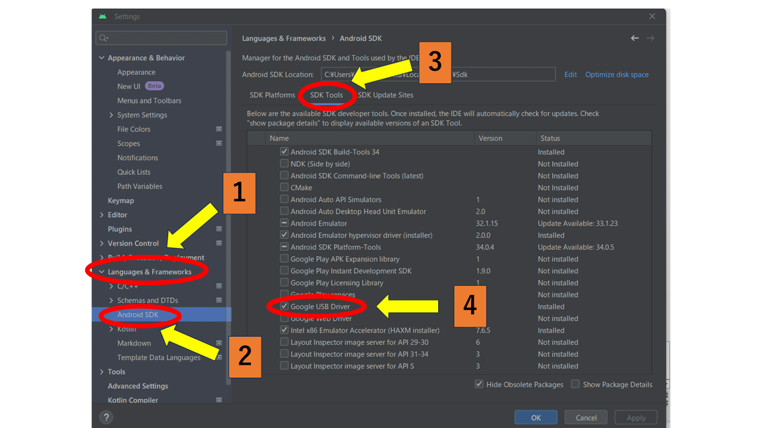Image resolution: width=762 pixels, height=428 pixels.
Task: Check Android Auto API Simulators
Action: pos(284,199)
